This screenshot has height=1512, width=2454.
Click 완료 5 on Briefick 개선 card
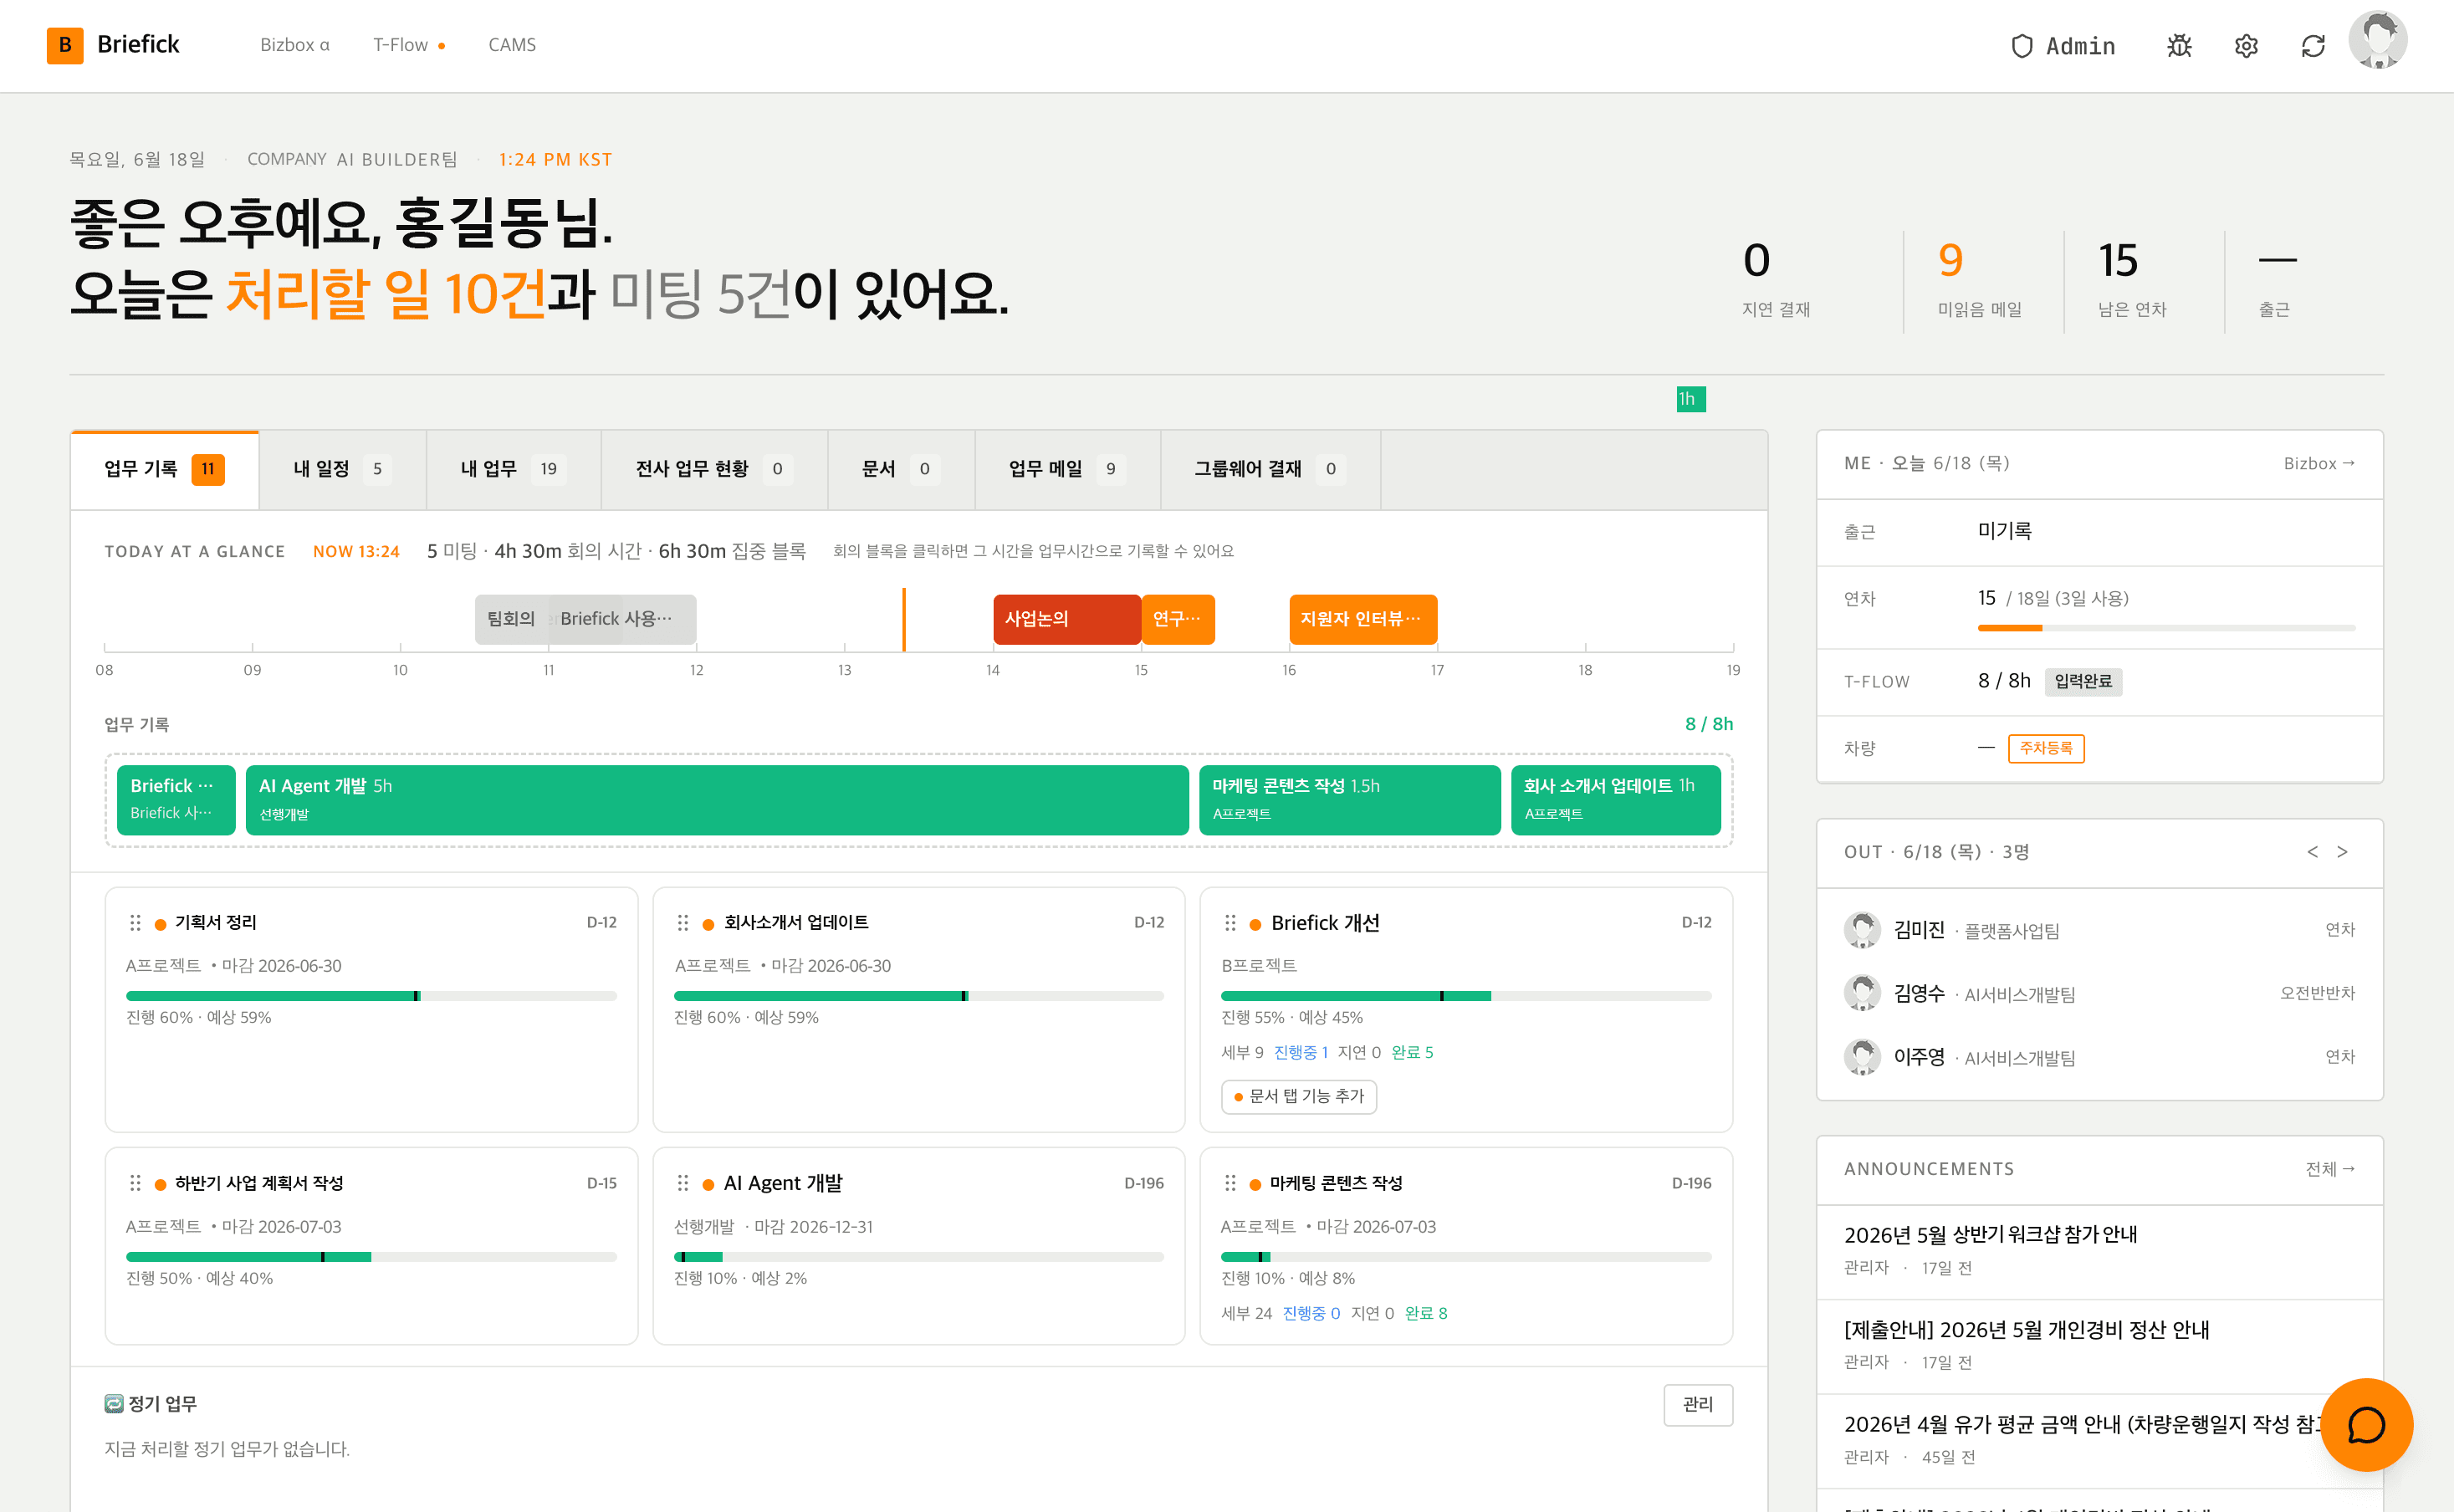tap(1412, 1053)
